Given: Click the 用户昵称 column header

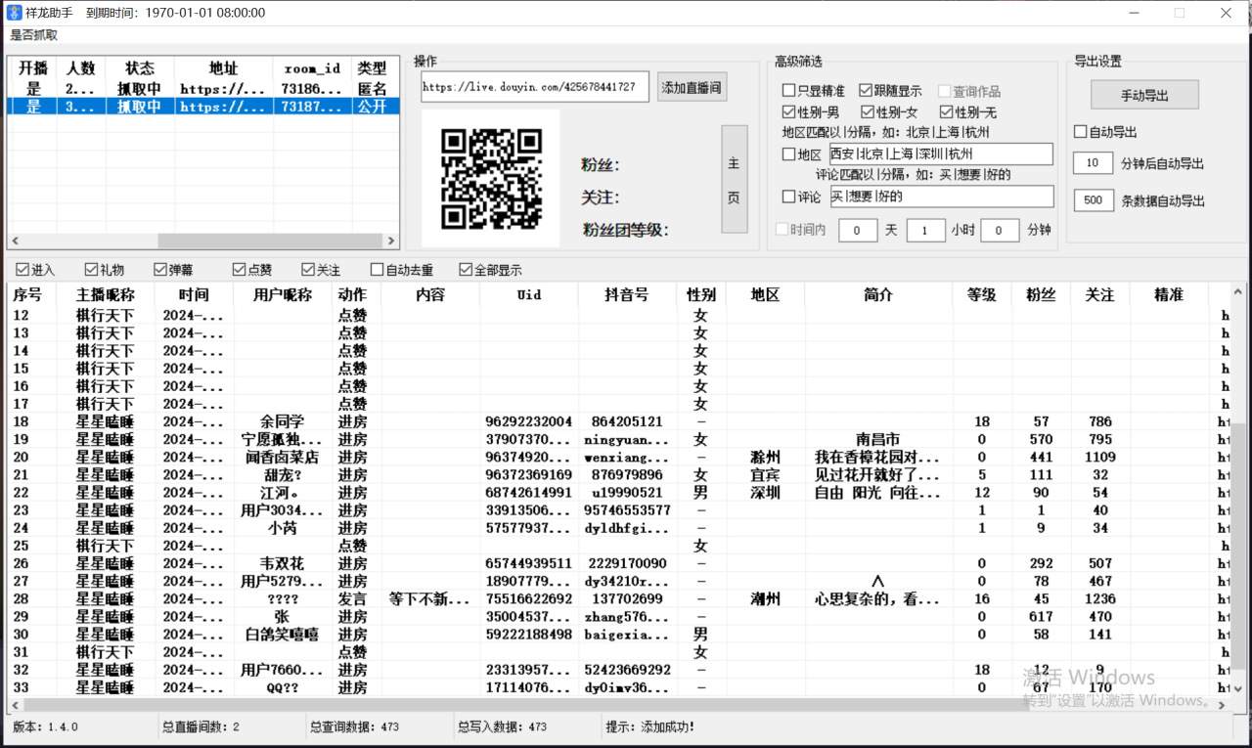Looking at the screenshot, I should coord(282,294).
